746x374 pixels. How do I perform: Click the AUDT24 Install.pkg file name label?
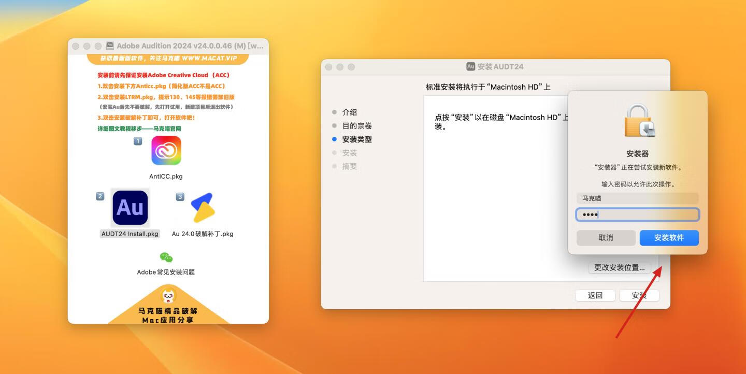point(130,234)
